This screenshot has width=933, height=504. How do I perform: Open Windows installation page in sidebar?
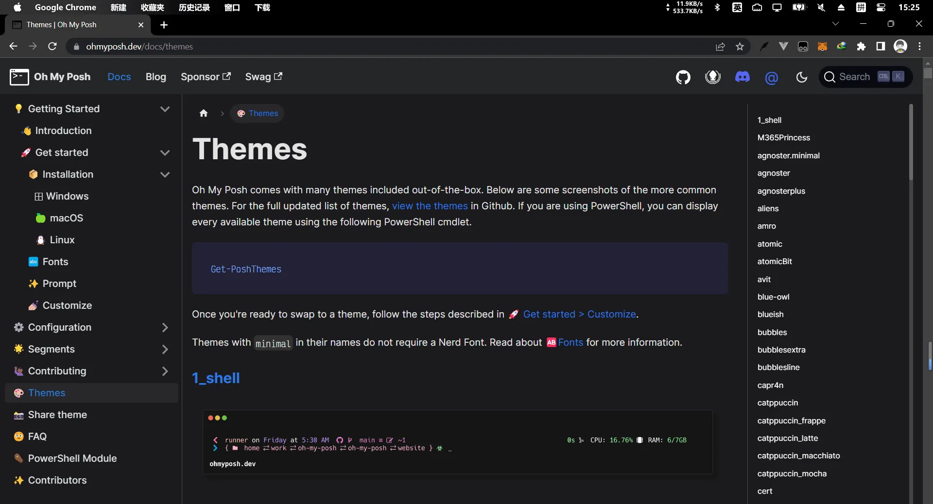(x=61, y=196)
